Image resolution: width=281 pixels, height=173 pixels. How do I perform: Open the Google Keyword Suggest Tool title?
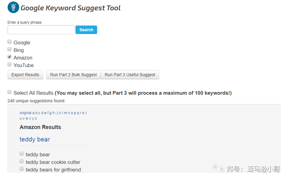coord(71,8)
